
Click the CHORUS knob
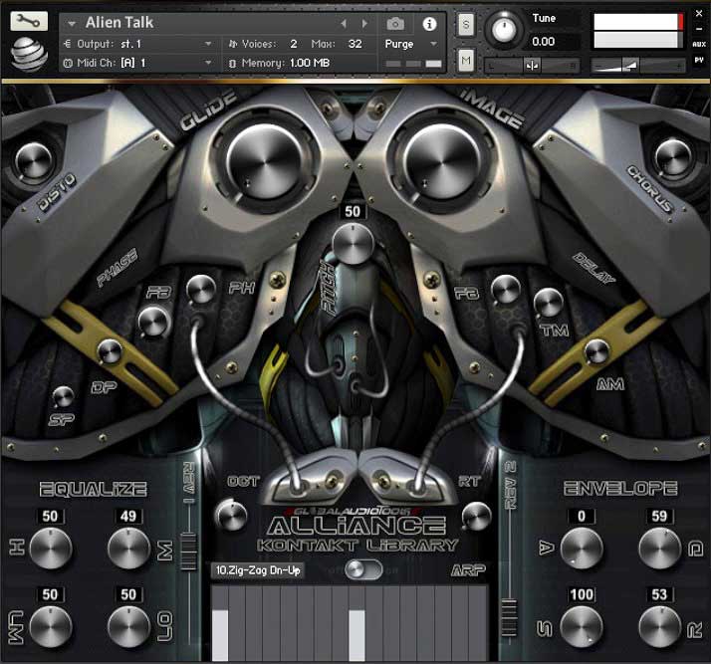click(673, 157)
